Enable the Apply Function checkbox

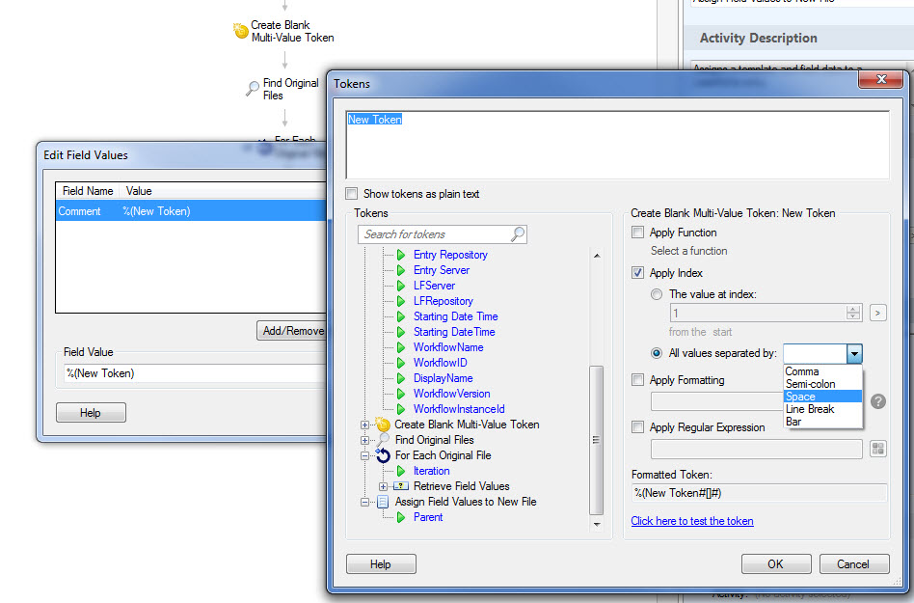pos(637,233)
